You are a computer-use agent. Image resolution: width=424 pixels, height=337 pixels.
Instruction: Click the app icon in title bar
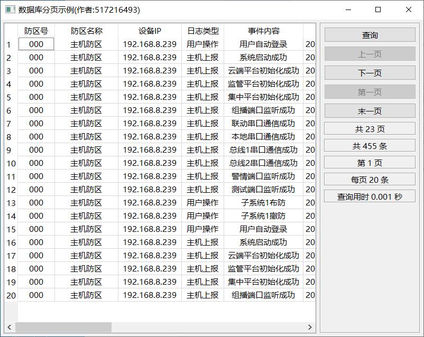point(10,10)
